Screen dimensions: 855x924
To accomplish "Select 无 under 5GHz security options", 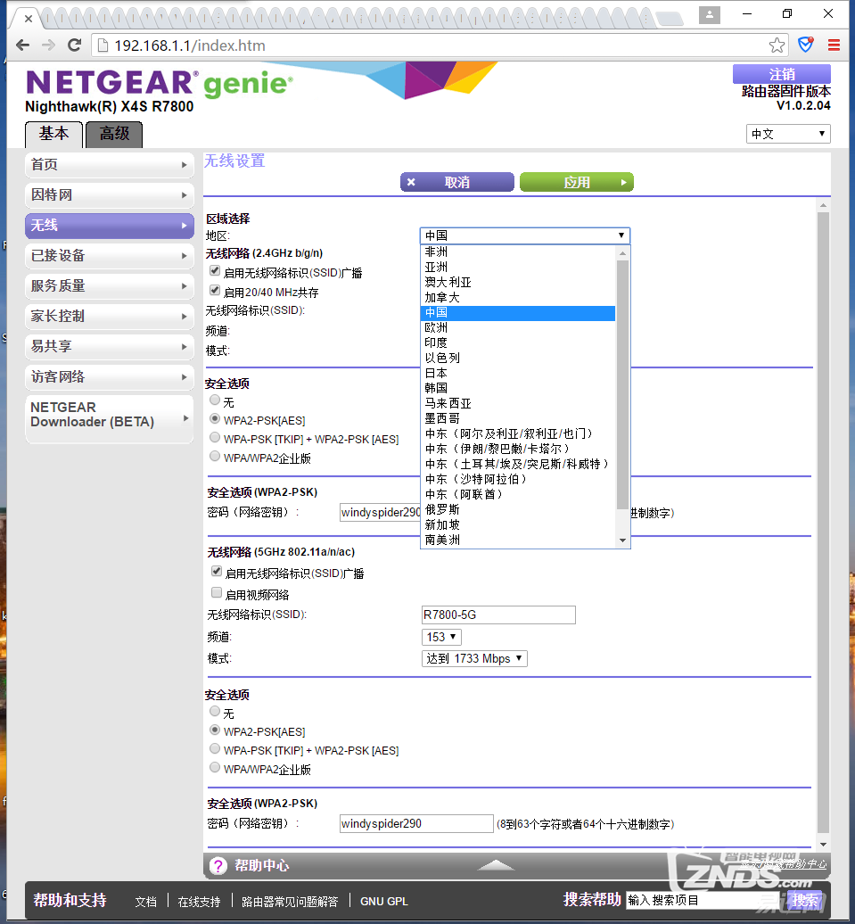I will point(215,711).
